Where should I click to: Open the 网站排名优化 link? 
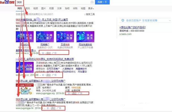[x=69, y=72]
